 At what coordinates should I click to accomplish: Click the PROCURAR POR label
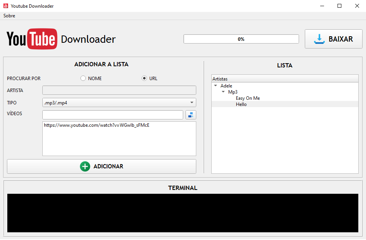tap(24, 79)
